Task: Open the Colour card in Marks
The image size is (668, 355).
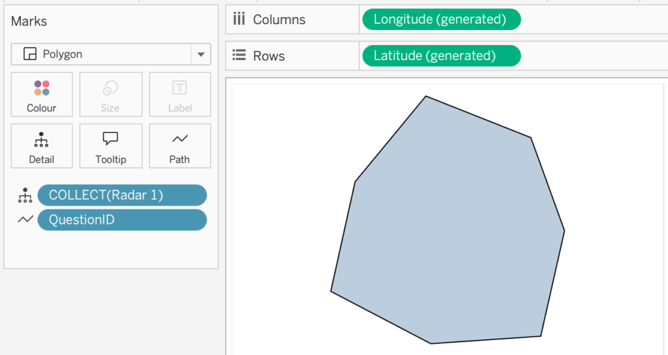Action: coord(42,95)
